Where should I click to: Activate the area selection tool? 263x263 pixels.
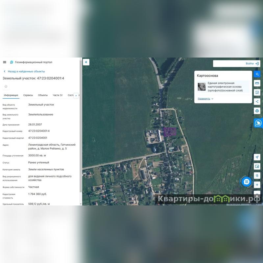tap(257, 92)
